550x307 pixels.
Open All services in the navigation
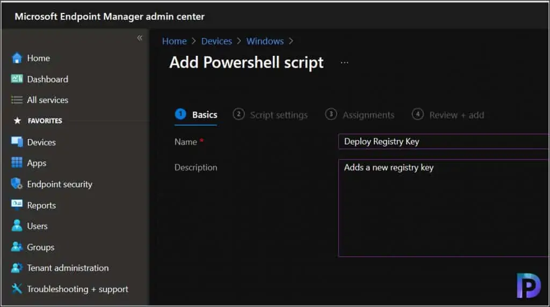pyautogui.click(x=48, y=100)
